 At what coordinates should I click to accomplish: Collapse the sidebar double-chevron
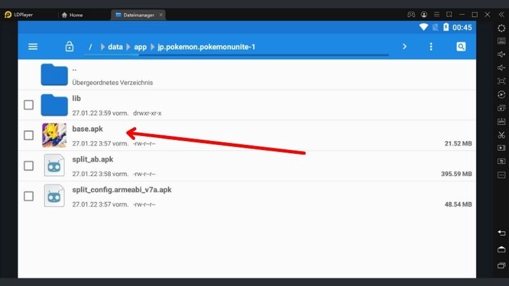point(501,15)
